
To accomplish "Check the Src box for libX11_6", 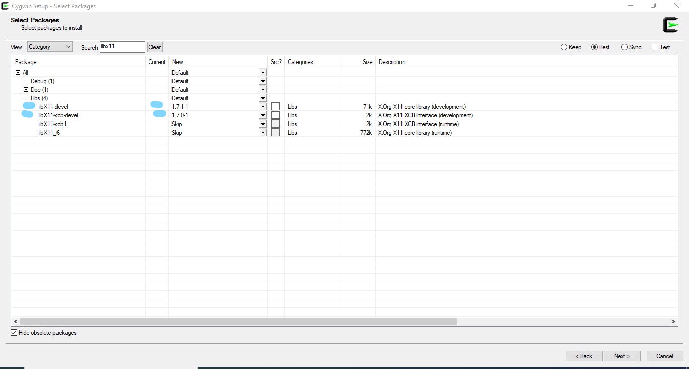I will point(275,133).
